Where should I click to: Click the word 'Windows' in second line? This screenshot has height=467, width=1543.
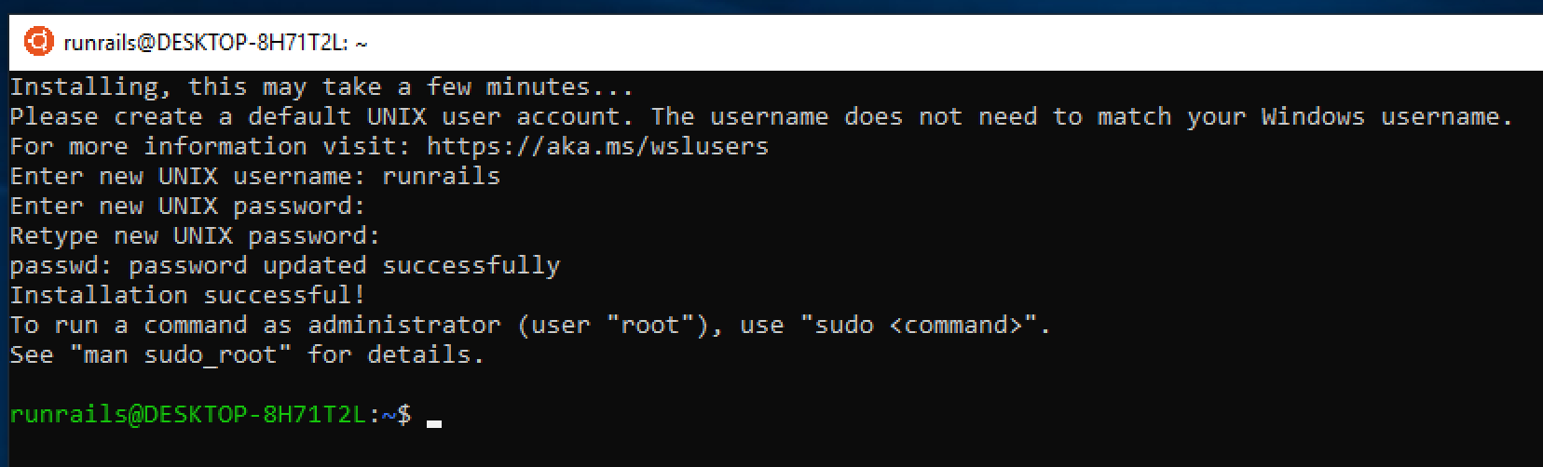(1314, 116)
